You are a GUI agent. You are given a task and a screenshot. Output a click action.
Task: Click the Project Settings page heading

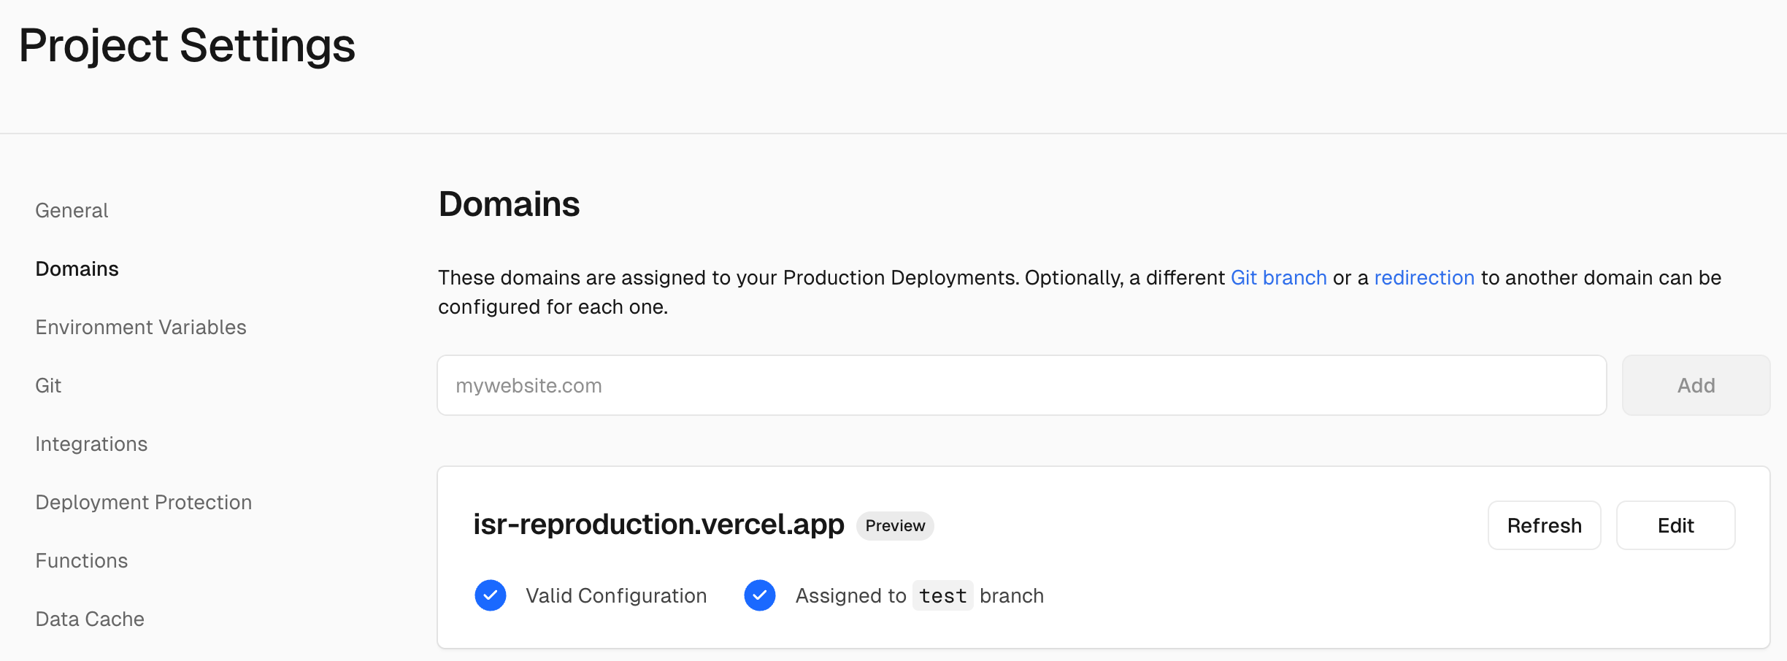187,45
